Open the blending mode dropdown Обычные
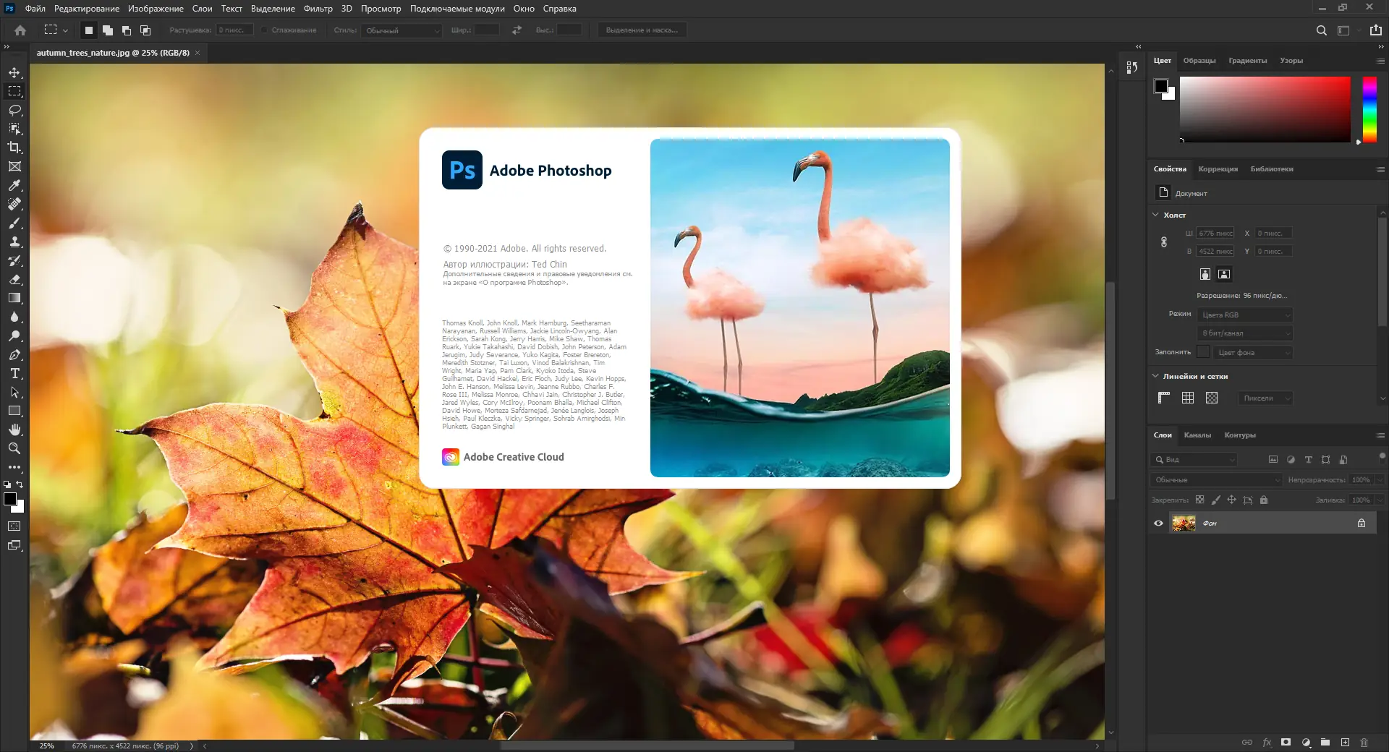This screenshot has height=752, width=1389. click(1215, 479)
